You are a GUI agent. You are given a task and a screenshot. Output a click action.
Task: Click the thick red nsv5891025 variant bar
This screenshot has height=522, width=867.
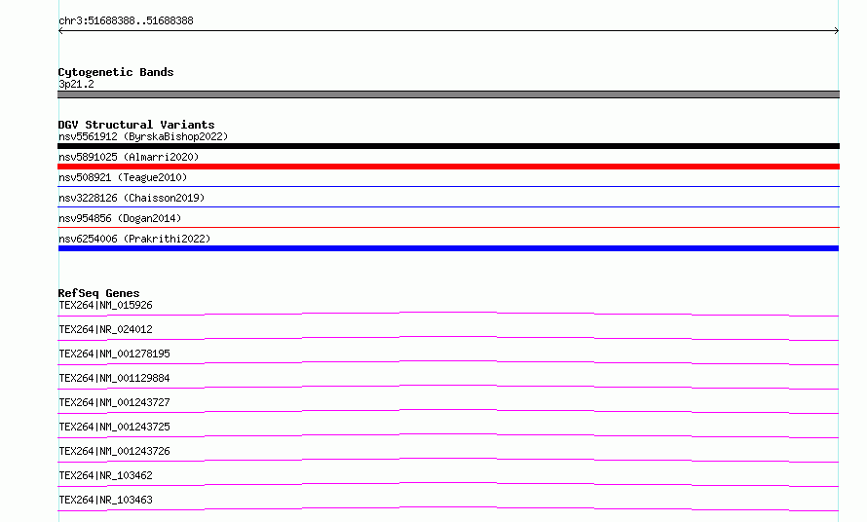pos(448,167)
